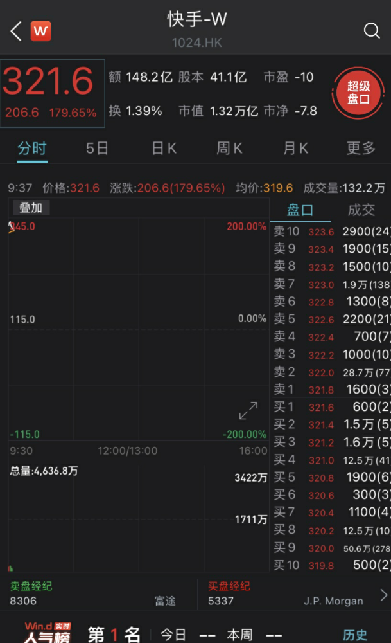Open the search magnifier icon
This screenshot has height=643, width=391.
372,31
